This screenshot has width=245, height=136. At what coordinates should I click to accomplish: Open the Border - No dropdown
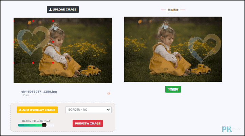pyautogui.click(x=89, y=110)
